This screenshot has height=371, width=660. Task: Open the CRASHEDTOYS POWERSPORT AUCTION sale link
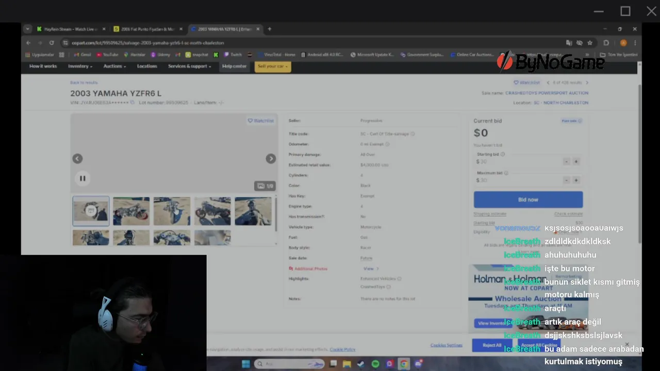[547, 93]
